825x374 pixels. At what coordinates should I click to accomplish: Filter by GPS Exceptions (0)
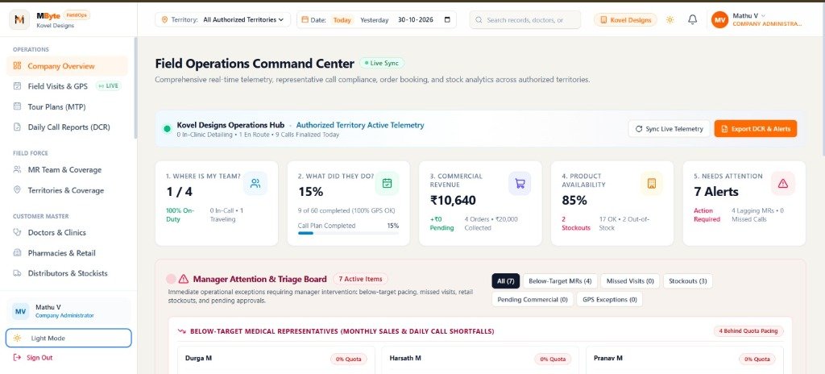coord(609,299)
